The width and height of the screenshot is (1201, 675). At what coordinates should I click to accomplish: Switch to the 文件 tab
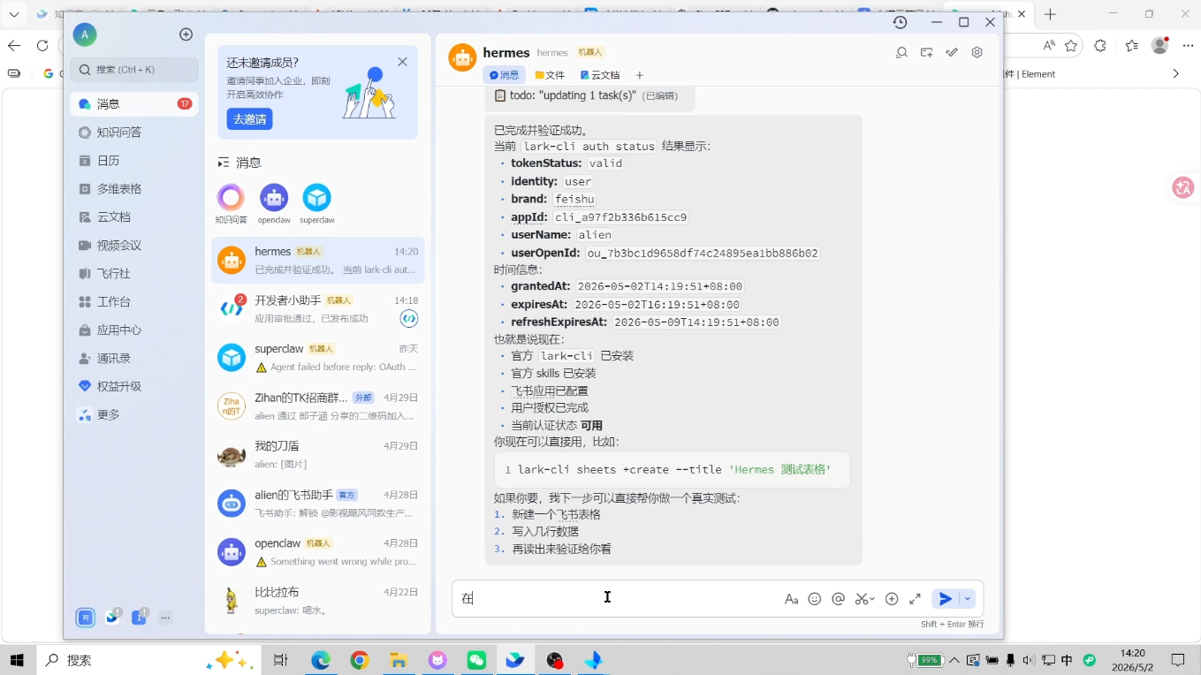[550, 76]
